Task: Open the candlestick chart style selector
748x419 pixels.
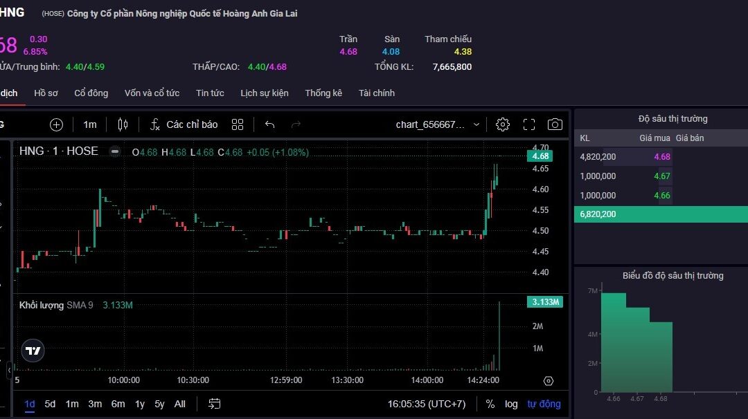Action: [x=123, y=124]
